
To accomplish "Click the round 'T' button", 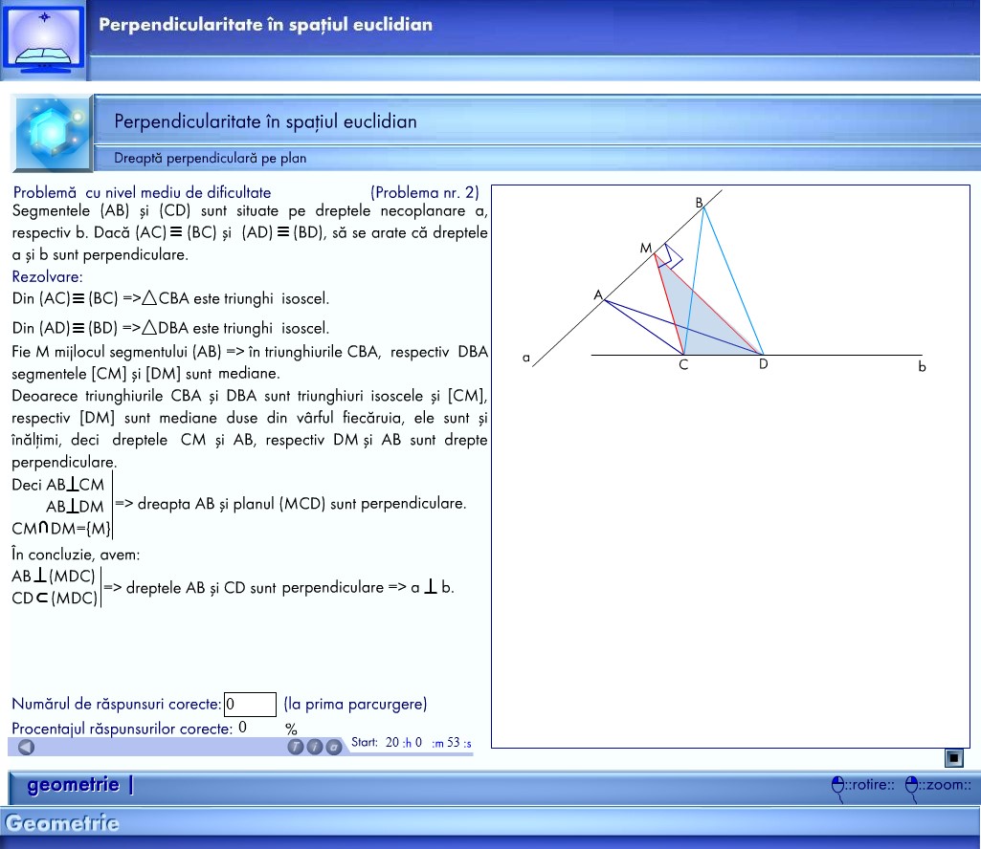I will tap(297, 747).
